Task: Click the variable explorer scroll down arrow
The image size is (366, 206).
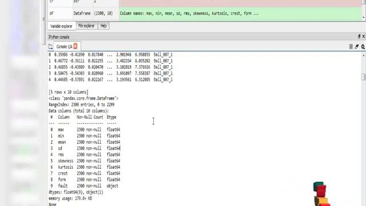Action: 364,18
